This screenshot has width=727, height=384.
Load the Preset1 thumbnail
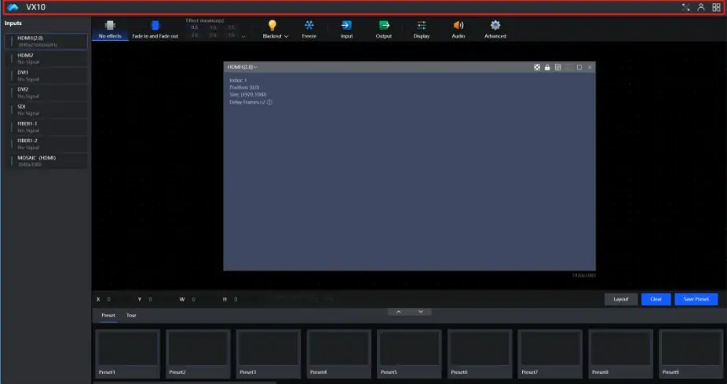click(x=127, y=353)
